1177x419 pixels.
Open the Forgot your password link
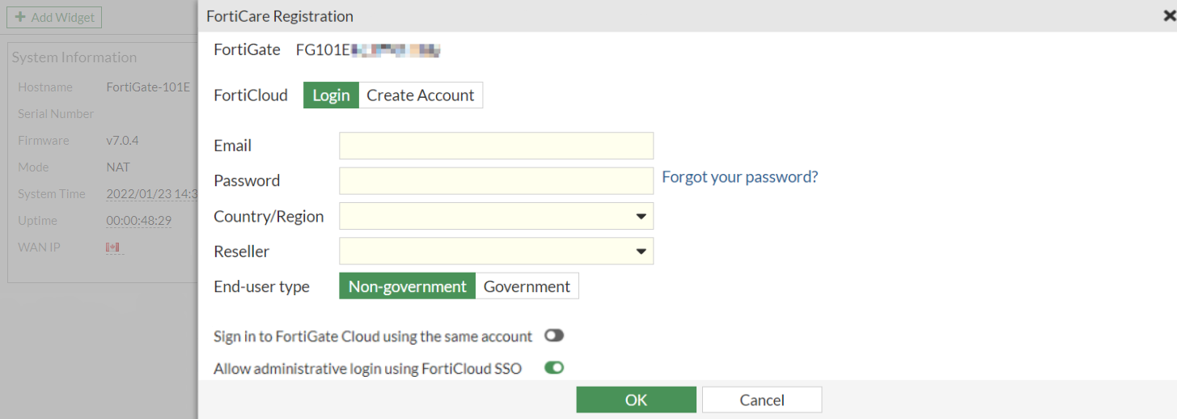point(739,176)
